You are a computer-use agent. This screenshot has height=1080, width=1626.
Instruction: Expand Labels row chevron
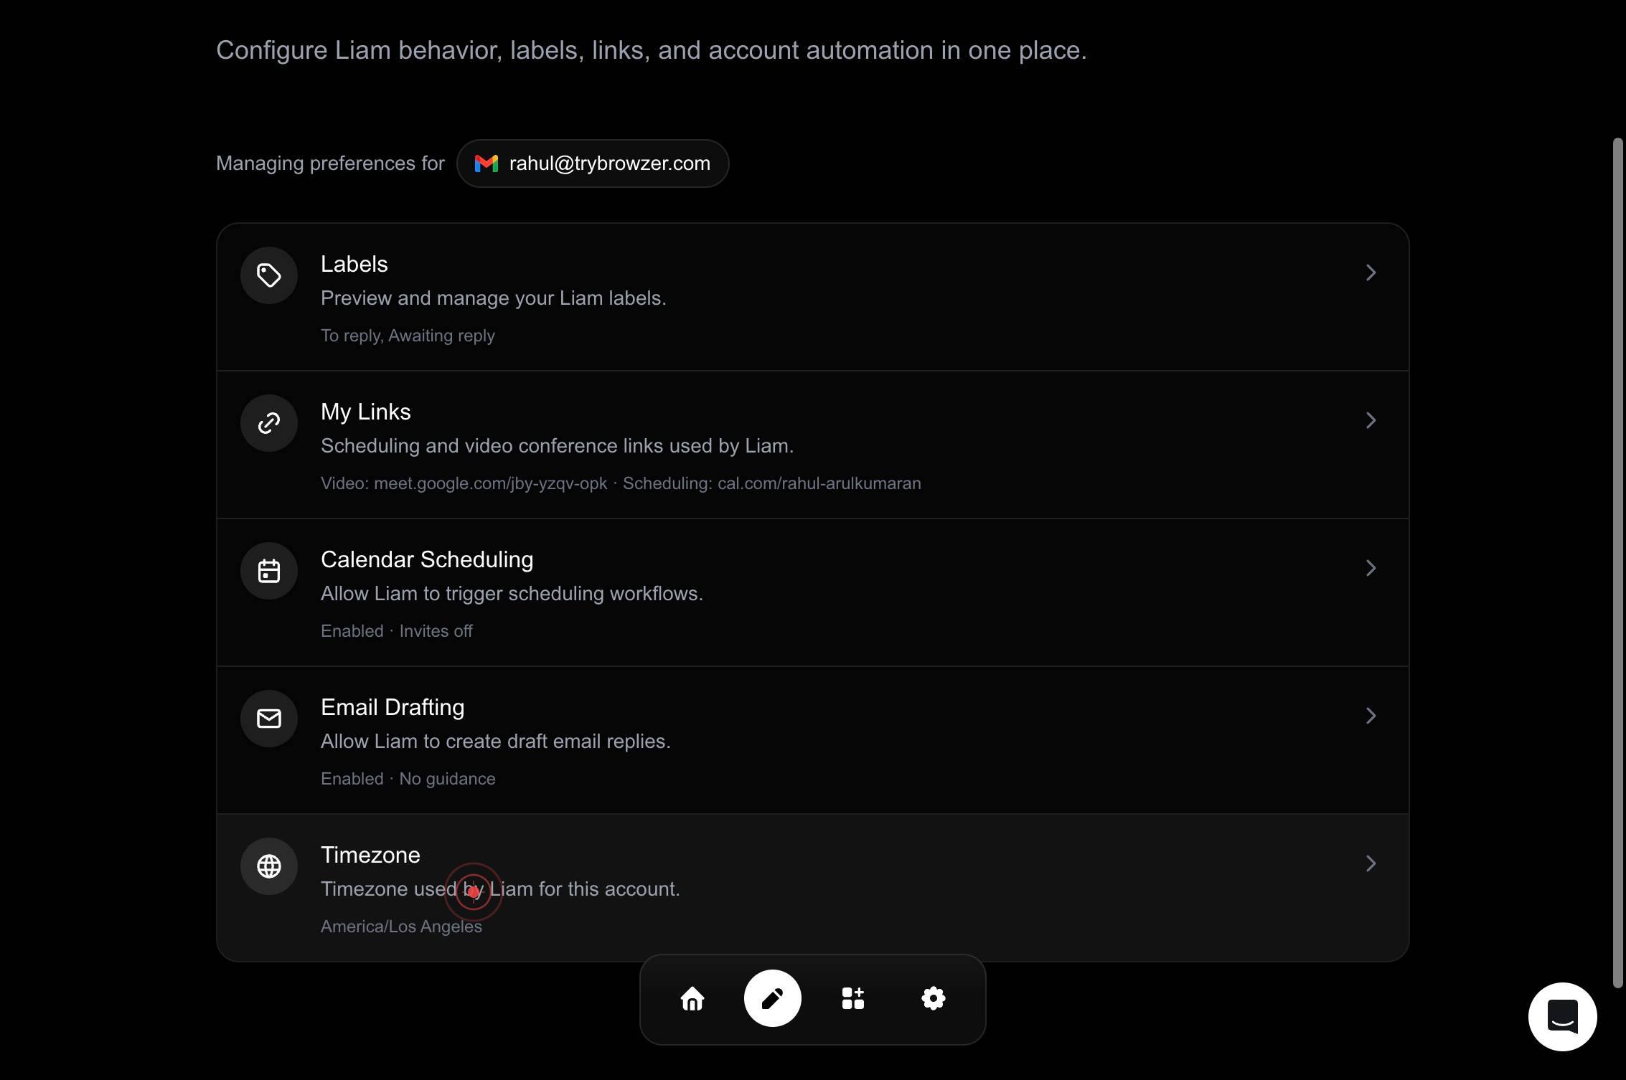pyautogui.click(x=1371, y=273)
